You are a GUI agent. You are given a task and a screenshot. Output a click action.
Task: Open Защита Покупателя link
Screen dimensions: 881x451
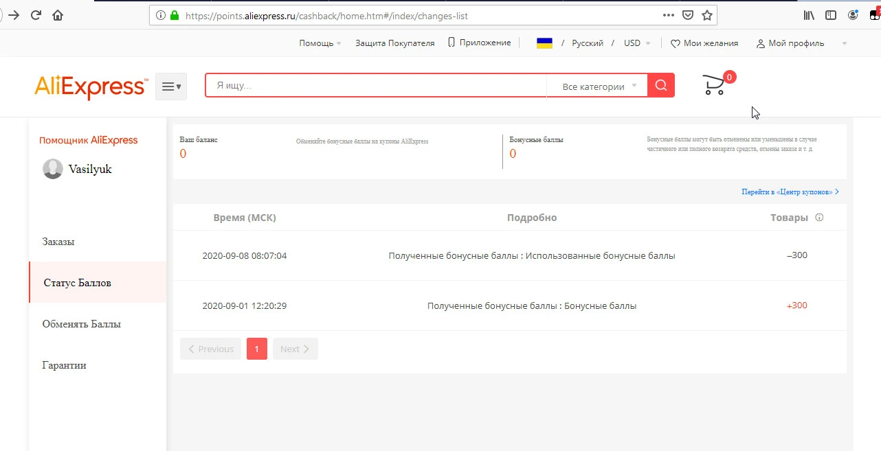pyautogui.click(x=395, y=43)
